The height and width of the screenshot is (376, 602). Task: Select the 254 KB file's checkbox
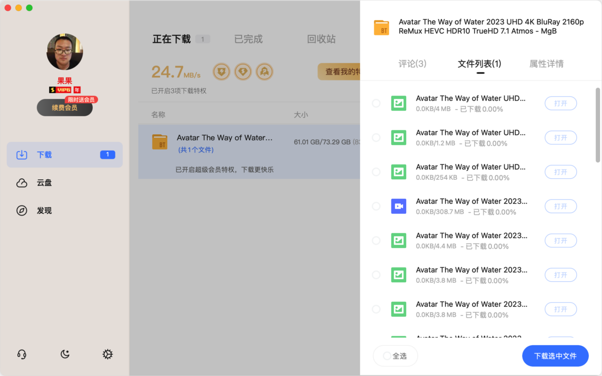(x=376, y=172)
